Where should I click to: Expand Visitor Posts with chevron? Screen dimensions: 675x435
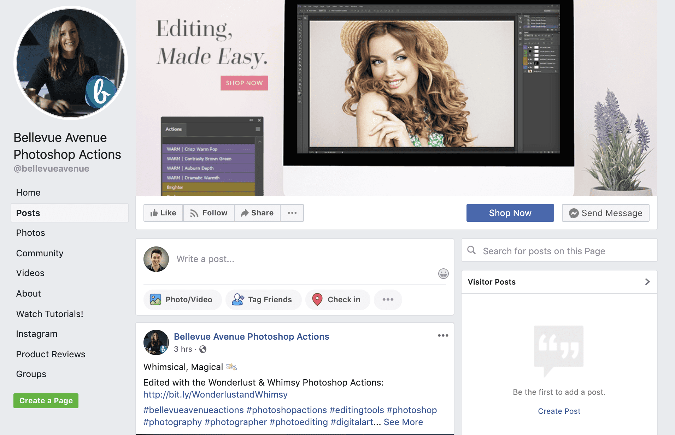[647, 282]
